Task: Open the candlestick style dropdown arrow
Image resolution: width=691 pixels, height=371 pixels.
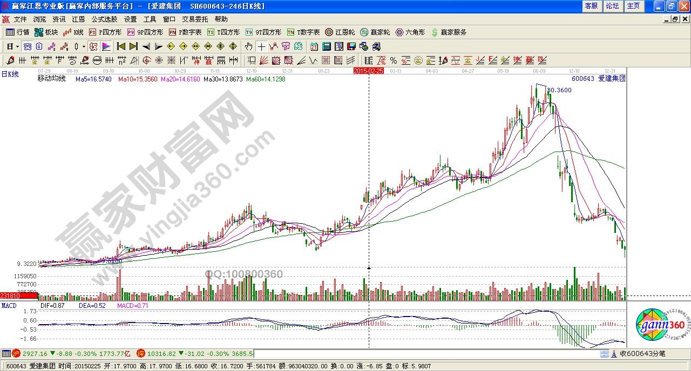Action: click(x=84, y=46)
